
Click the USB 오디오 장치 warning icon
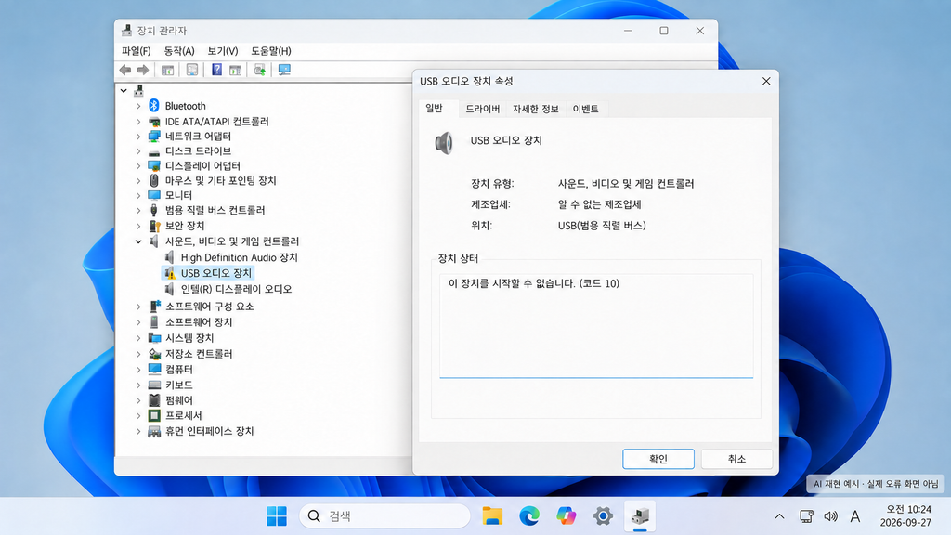click(x=170, y=273)
